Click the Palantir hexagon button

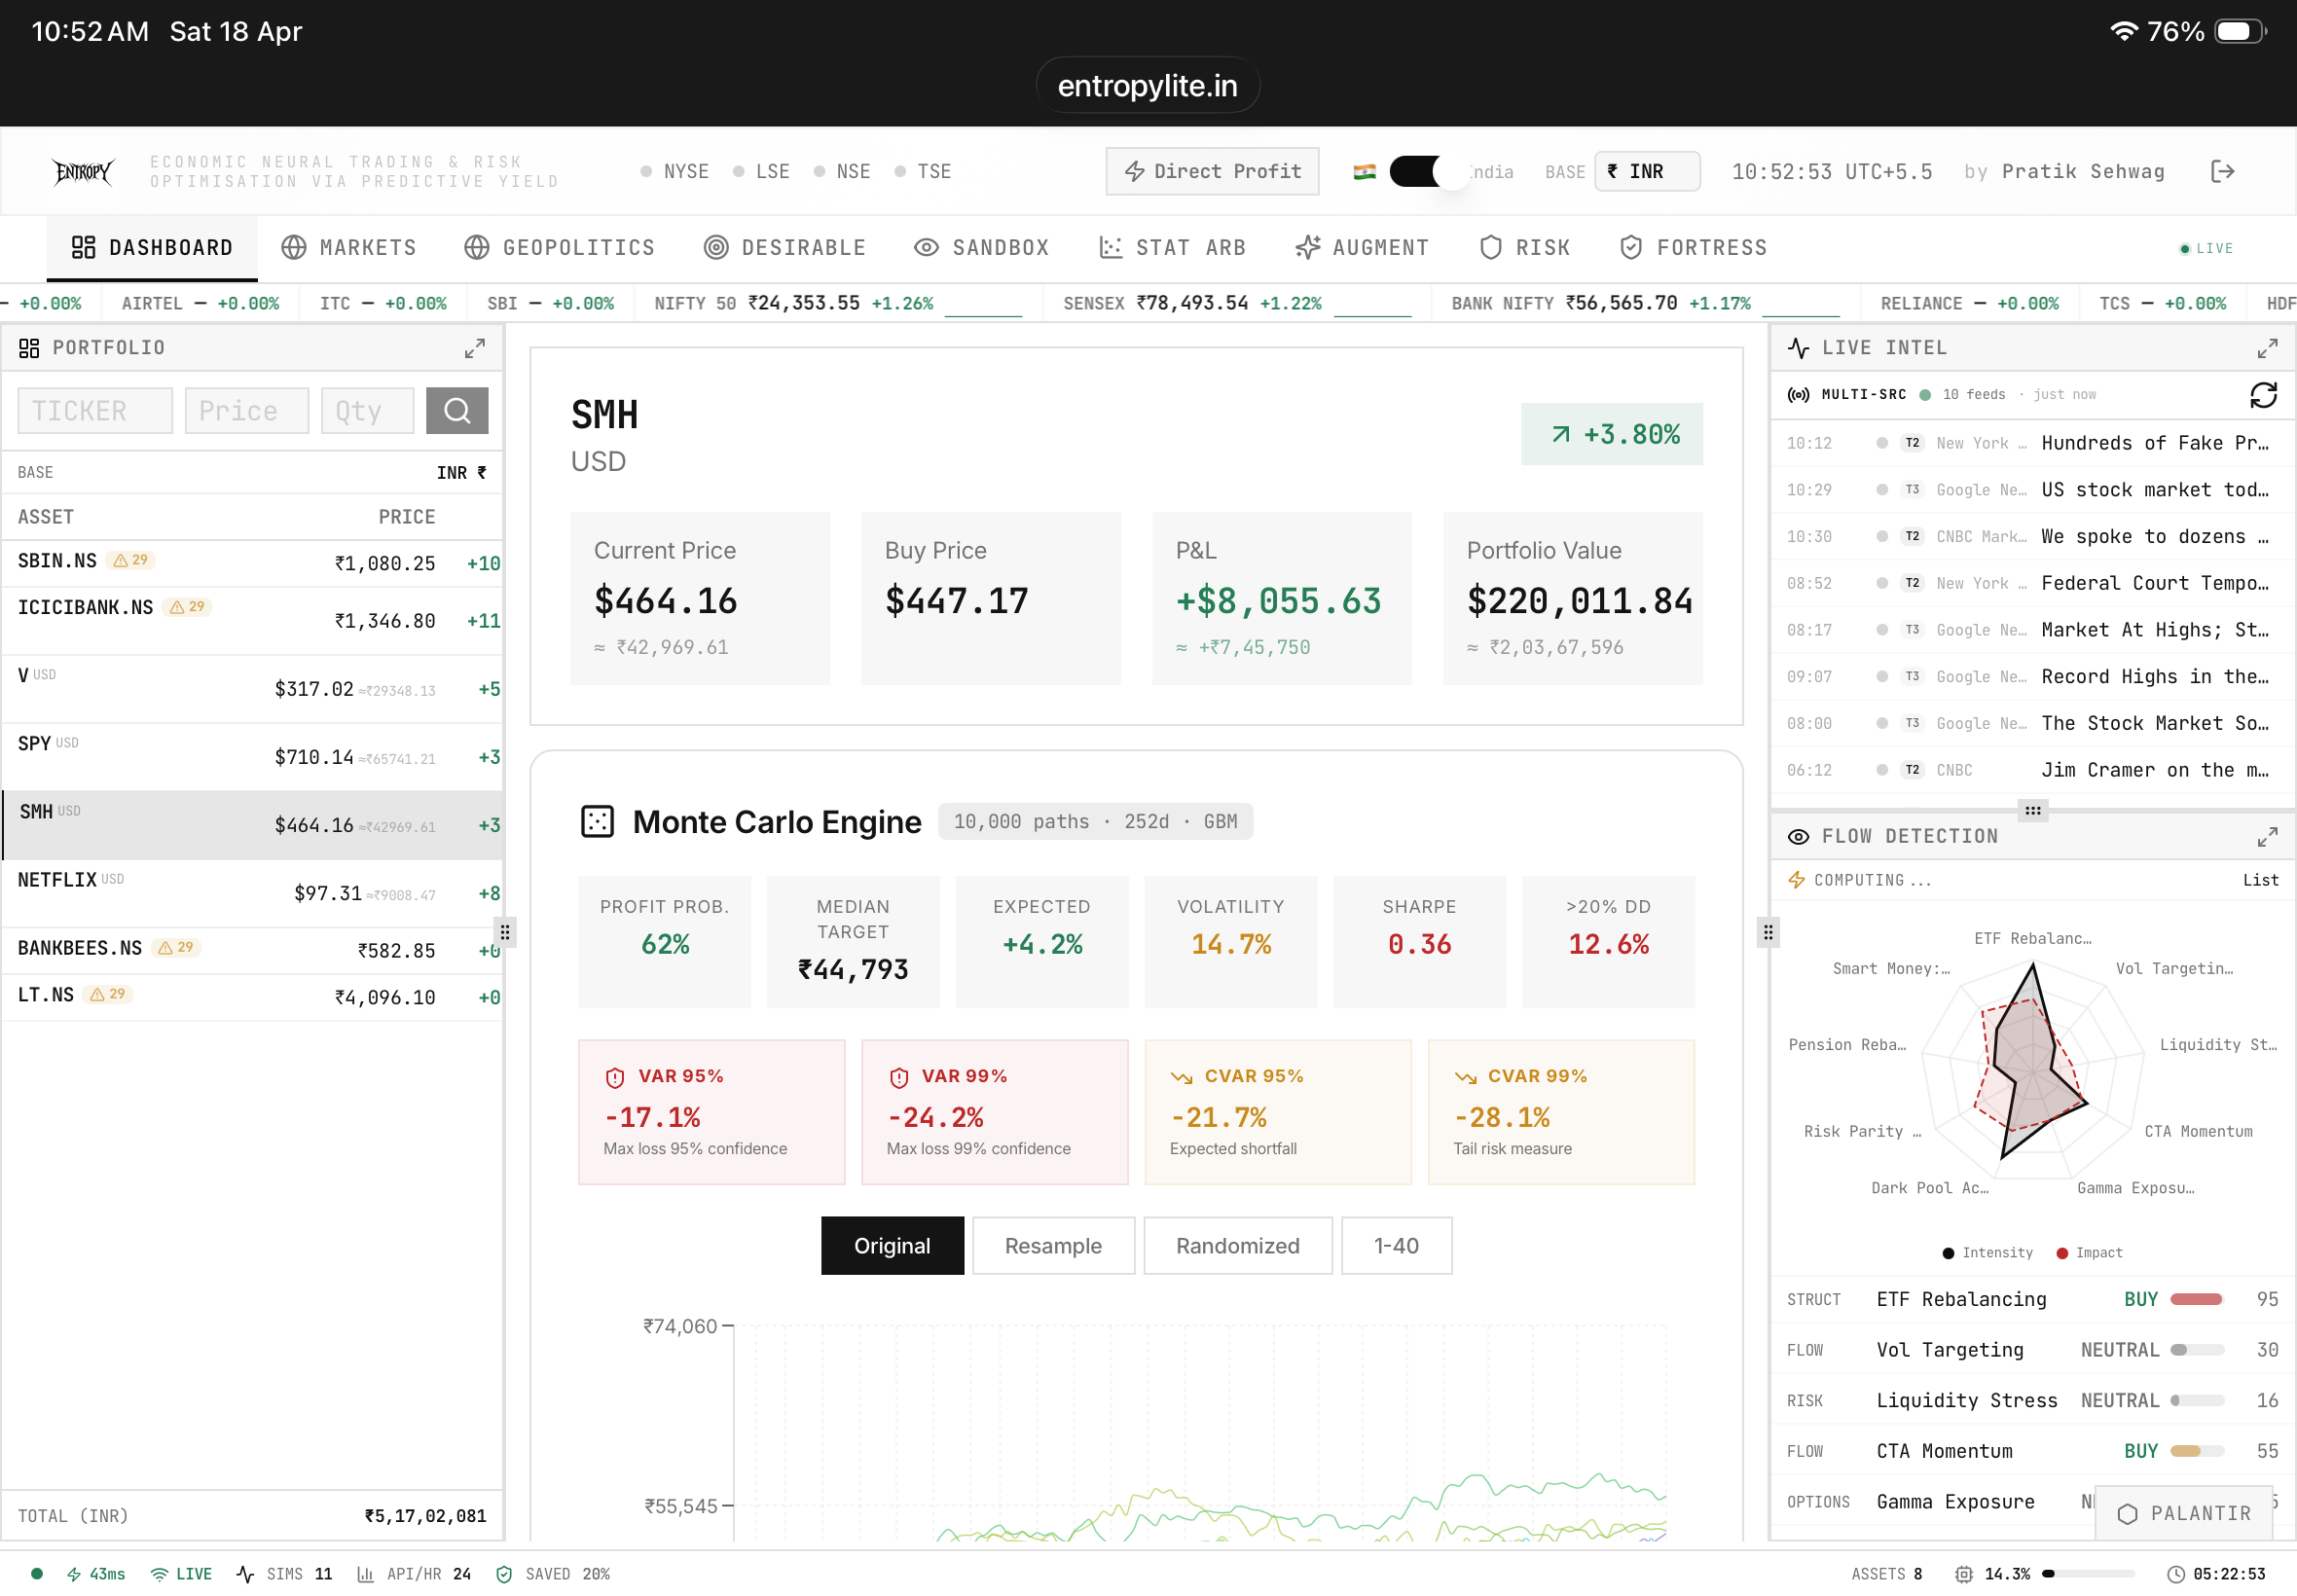(2184, 1513)
